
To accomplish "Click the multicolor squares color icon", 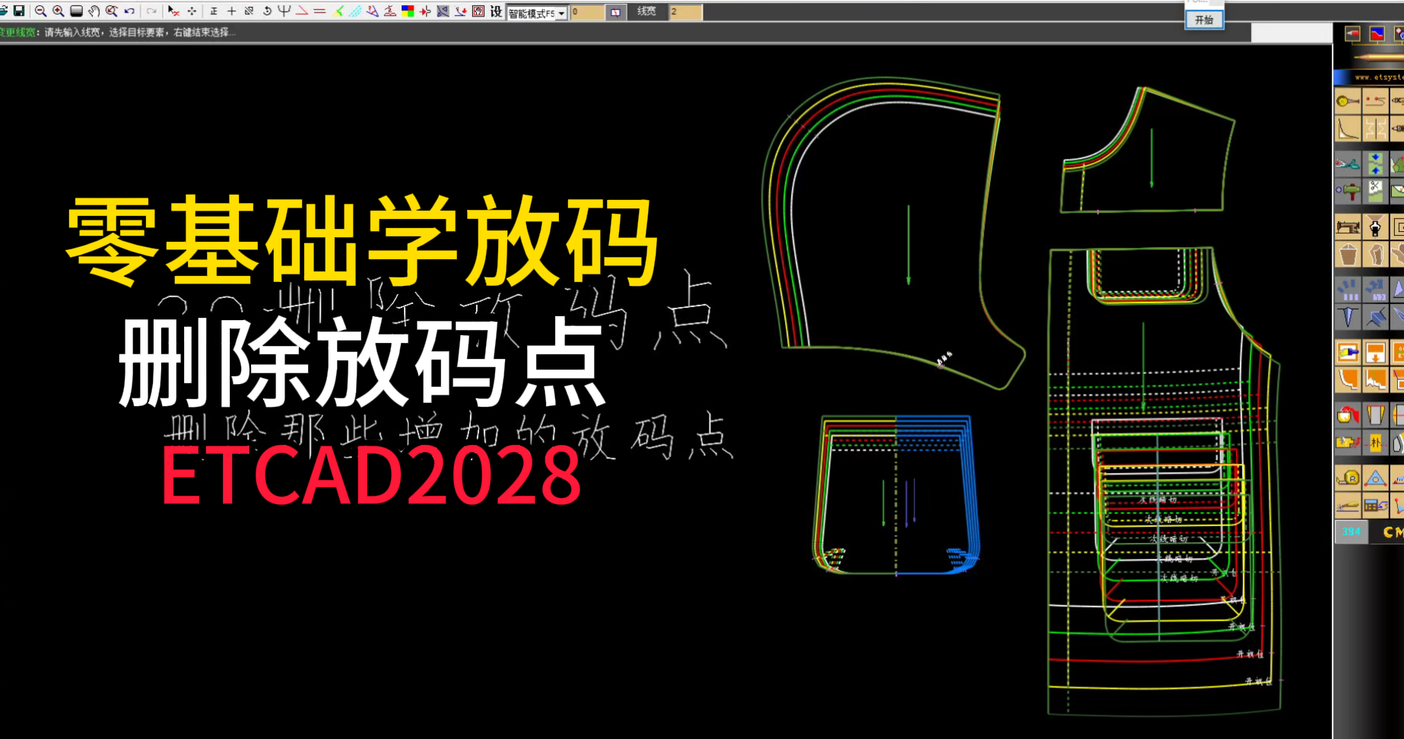I will pyautogui.click(x=408, y=11).
